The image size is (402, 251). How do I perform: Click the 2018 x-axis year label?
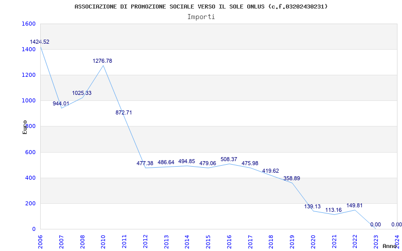[271, 241]
